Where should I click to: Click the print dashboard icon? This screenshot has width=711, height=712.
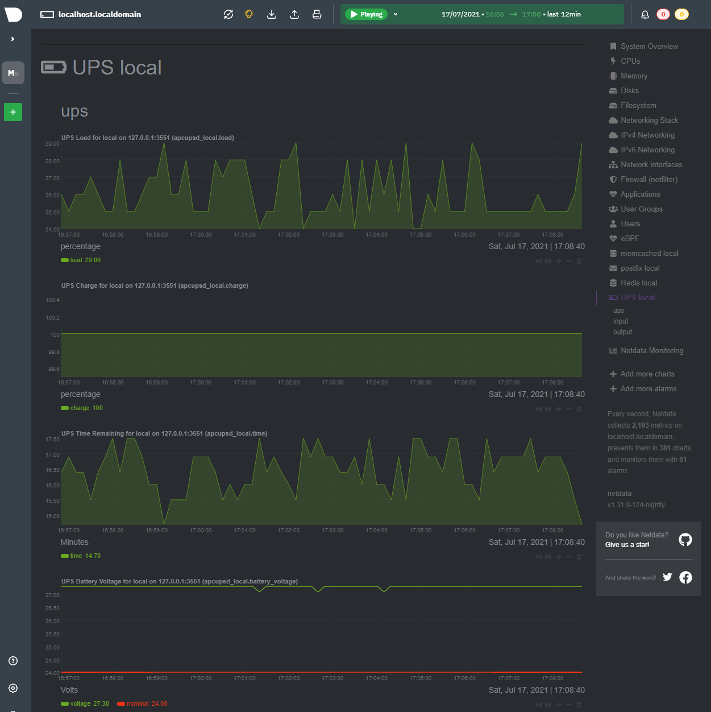coord(317,14)
